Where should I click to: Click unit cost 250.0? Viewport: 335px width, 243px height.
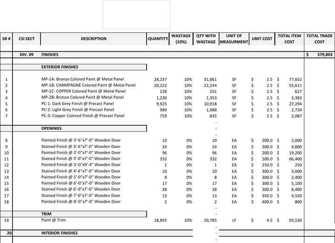pos(267,165)
